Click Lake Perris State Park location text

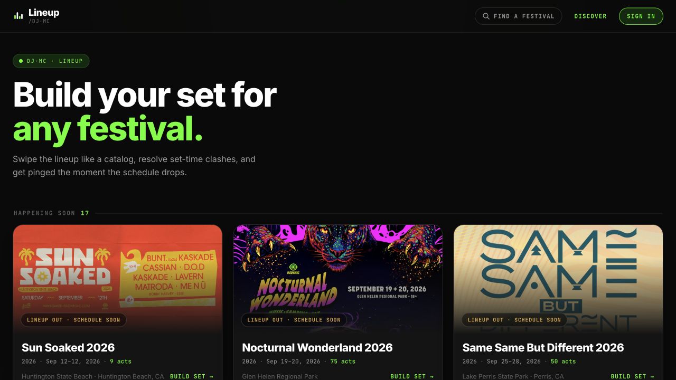click(513, 376)
